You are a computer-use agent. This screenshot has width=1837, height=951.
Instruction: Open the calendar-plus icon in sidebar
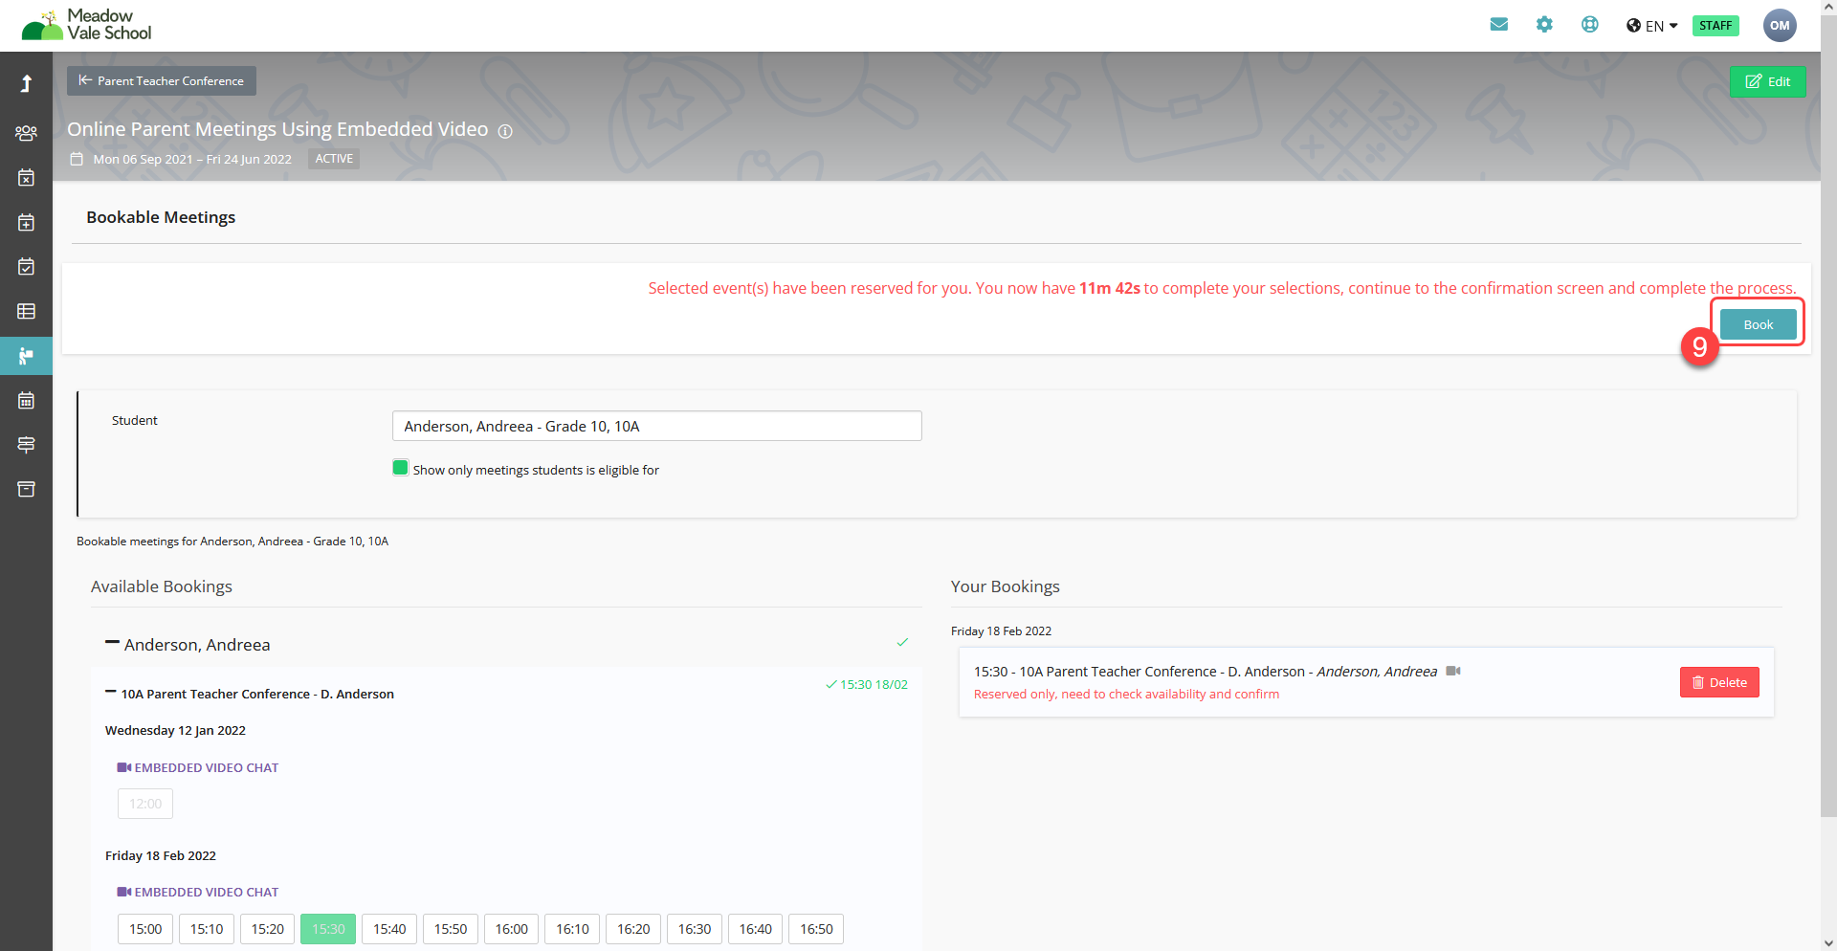pos(26,222)
